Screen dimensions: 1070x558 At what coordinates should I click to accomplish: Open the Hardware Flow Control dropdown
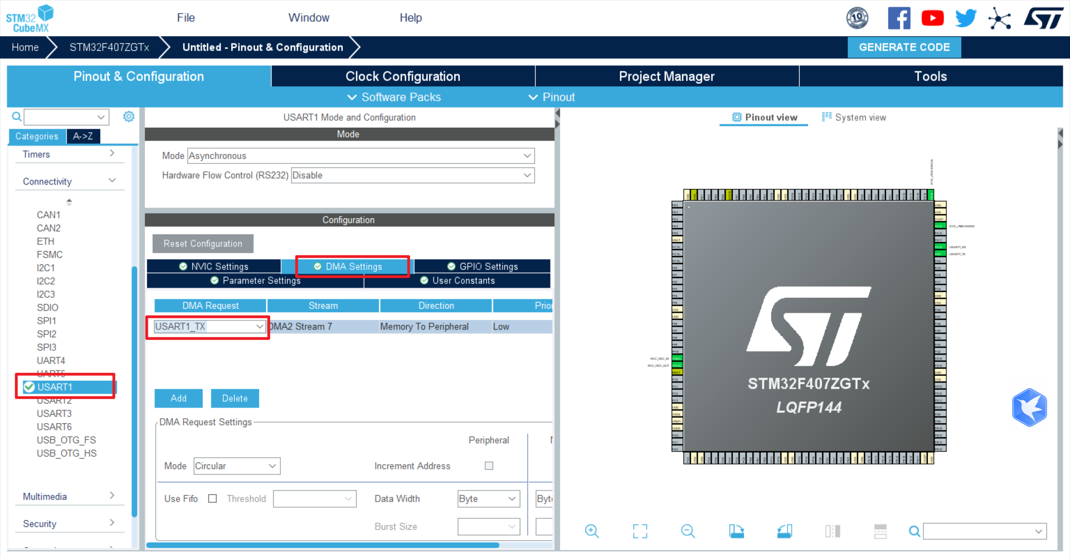click(x=413, y=175)
